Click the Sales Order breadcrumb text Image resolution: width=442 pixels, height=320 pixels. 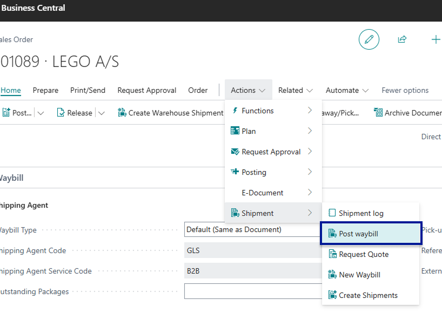[16, 40]
